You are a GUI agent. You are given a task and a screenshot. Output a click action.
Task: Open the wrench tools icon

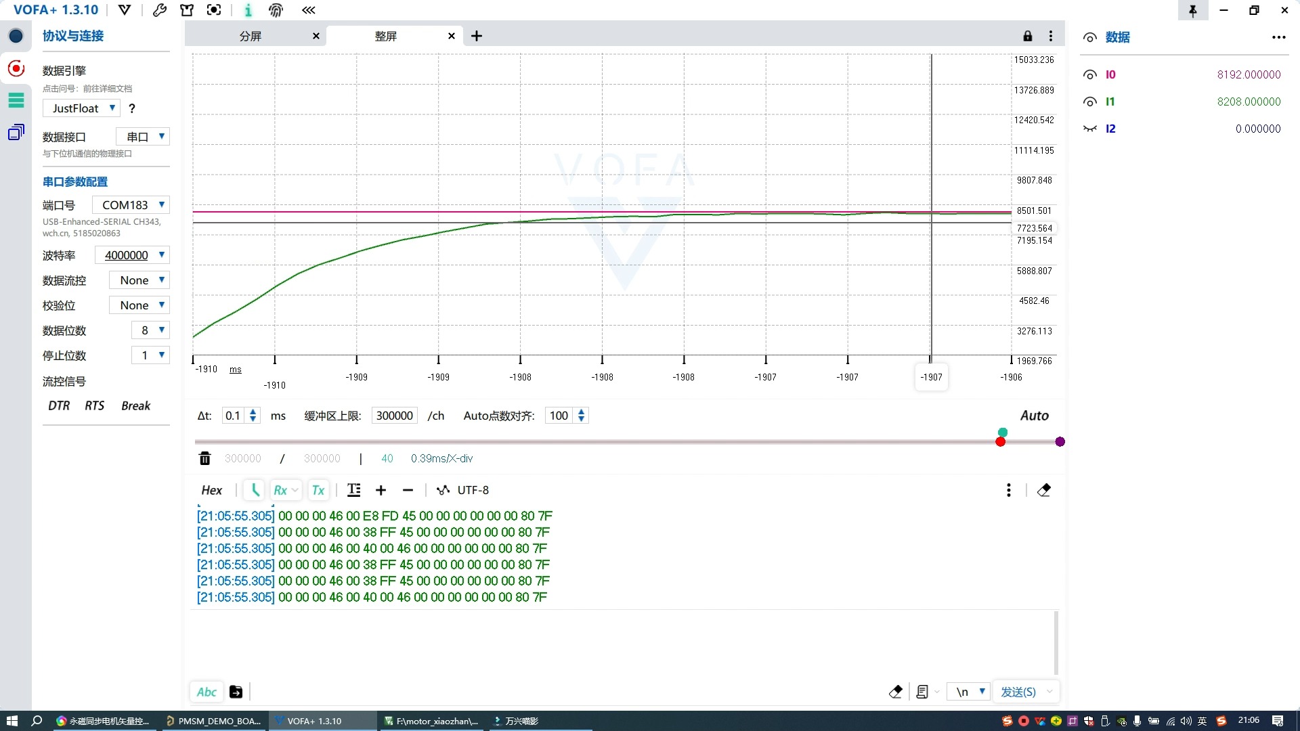pyautogui.click(x=160, y=10)
